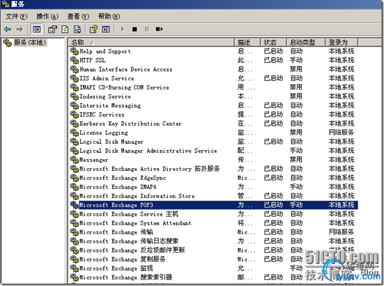Select Microsoft Exchange System Attendant service
The image size is (384, 286).
coord(135,223)
